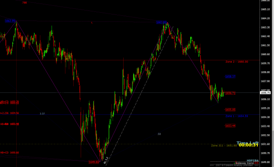Image resolution: width=274 pixels, height=167 pixels.
Task: Select the blue 1663.80 peak price label
Action: pos(161,22)
